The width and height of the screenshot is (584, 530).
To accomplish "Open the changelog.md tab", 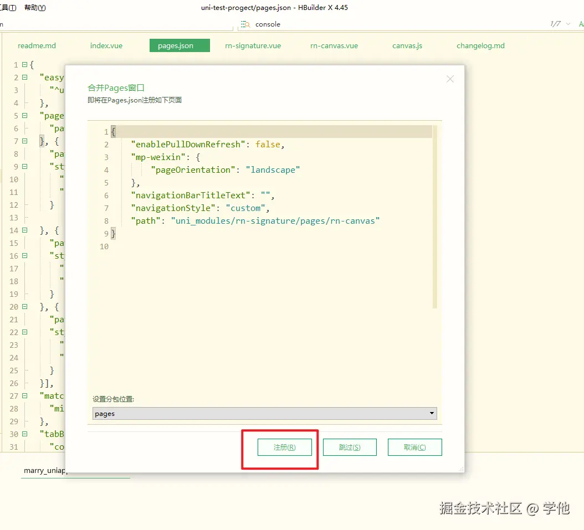I will click(x=480, y=46).
